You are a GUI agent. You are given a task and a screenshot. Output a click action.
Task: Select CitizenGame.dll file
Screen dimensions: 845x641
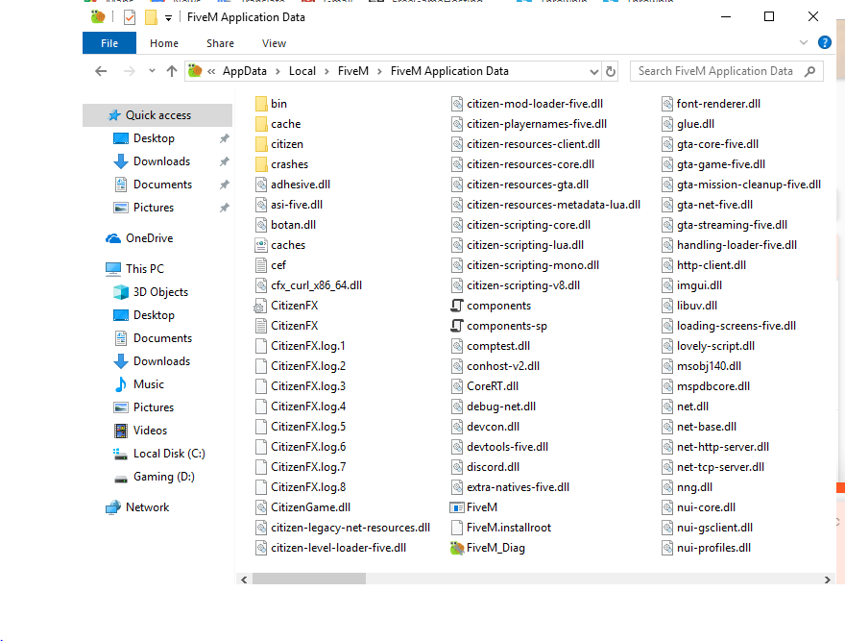pyautogui.click(x=302, y=507)
